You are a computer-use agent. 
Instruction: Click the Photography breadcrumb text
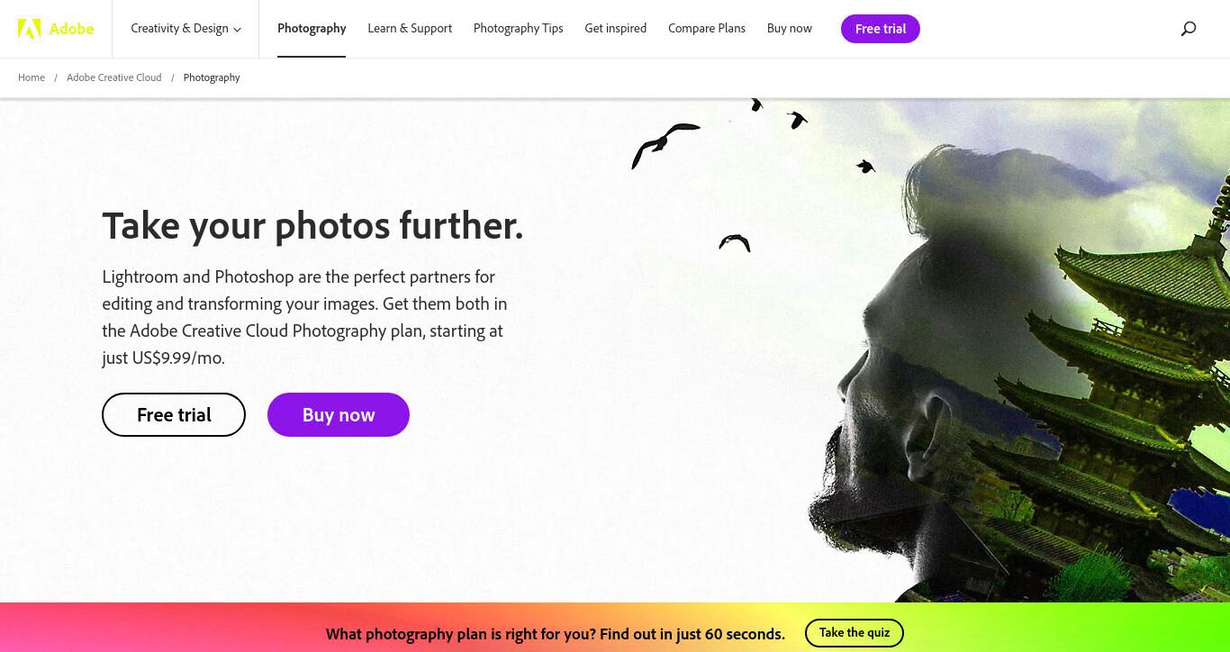[212, 77]
